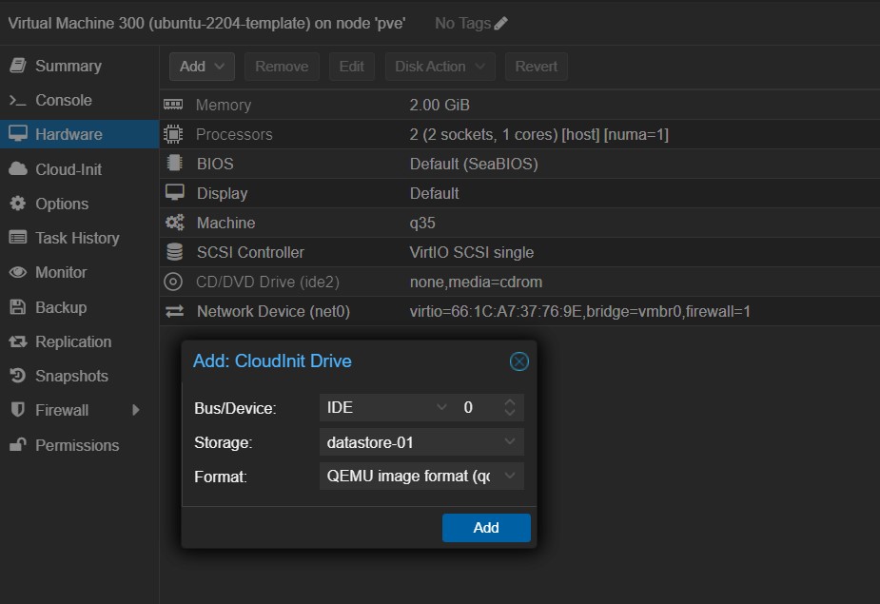Open the Bus/Device IDE dropdown
The image size is (880, 604).
coord(440,408)
